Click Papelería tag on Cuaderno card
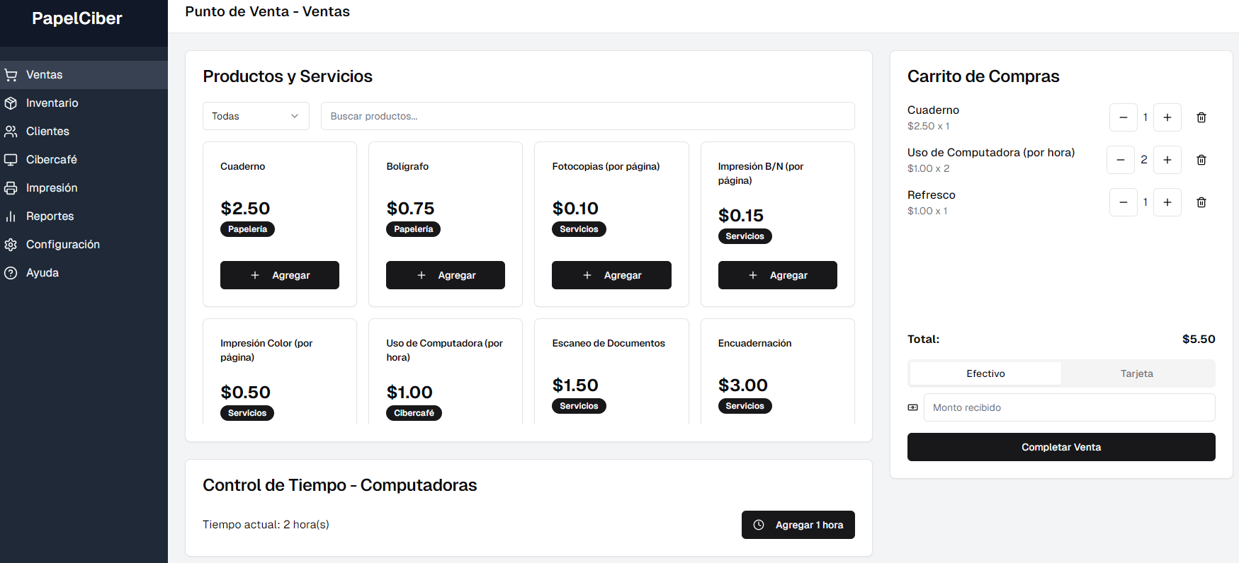The width and height of the screenshot is (1239, 563). (x=247, y=229)
